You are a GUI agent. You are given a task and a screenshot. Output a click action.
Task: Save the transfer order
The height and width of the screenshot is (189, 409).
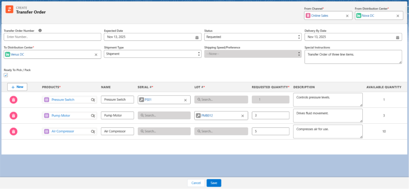tap(214, 183)
